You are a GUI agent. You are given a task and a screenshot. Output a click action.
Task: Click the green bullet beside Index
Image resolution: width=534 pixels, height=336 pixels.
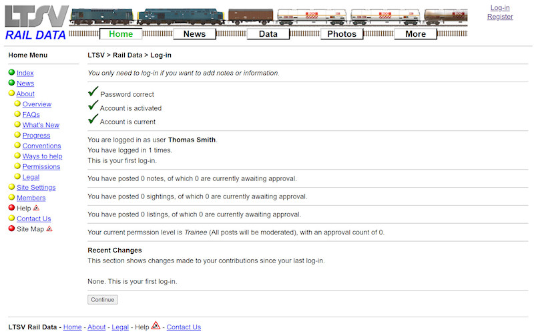11,73
